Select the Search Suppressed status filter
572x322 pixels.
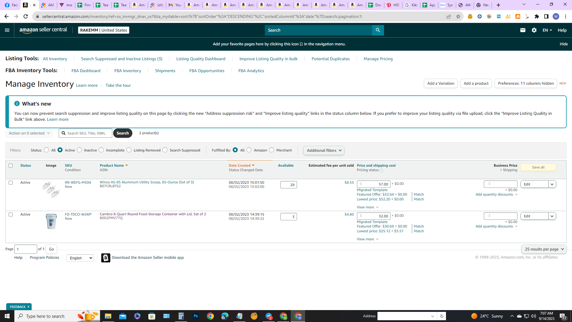tap(165, 150)
